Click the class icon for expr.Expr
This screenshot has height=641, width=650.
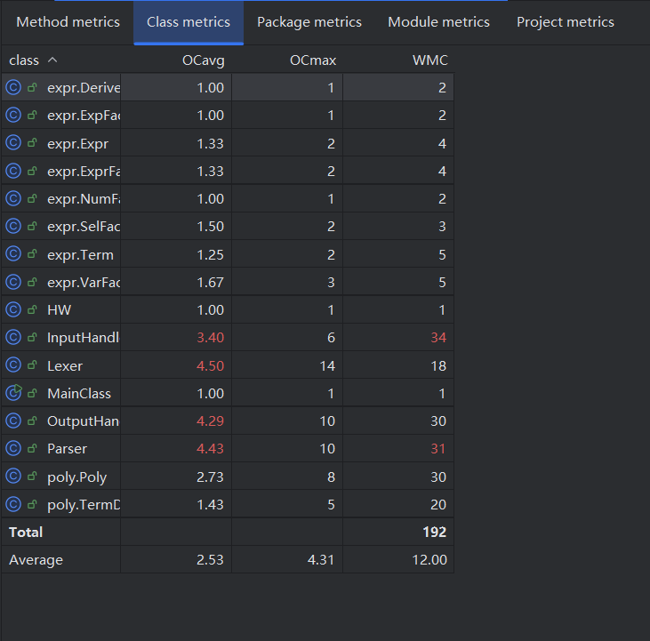click(13, 143)
